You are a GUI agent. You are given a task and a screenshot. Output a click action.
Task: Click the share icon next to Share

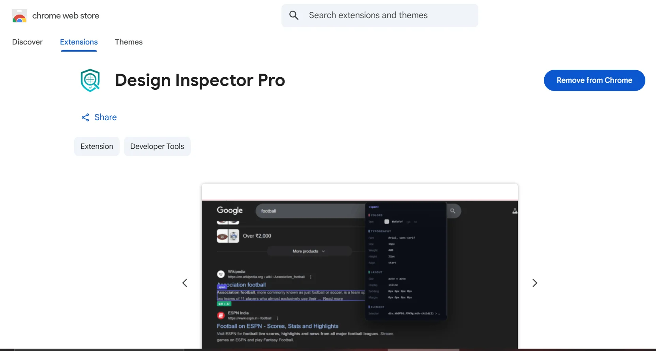[x=85, y=117]
